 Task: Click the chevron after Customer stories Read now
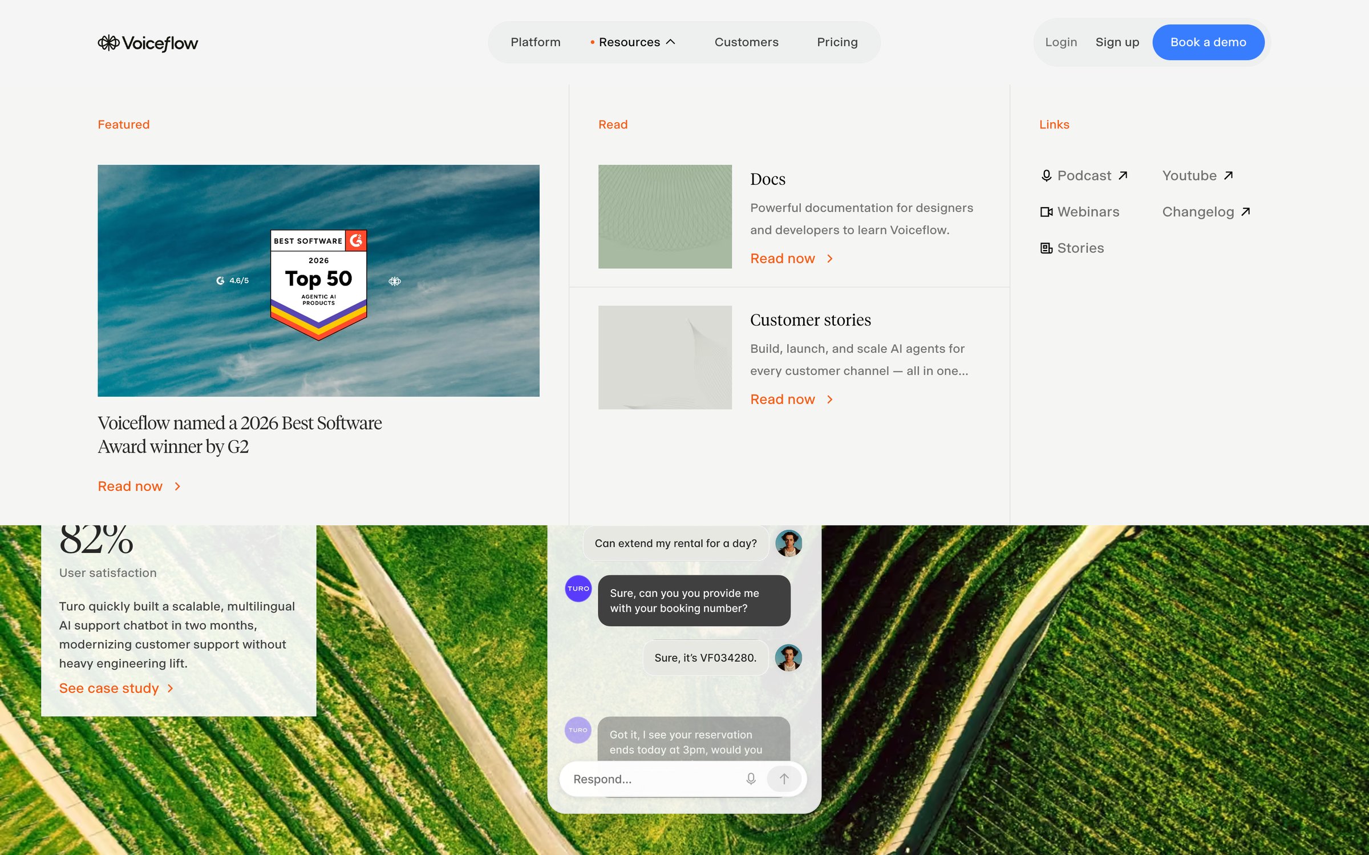[x=830, y=400]
